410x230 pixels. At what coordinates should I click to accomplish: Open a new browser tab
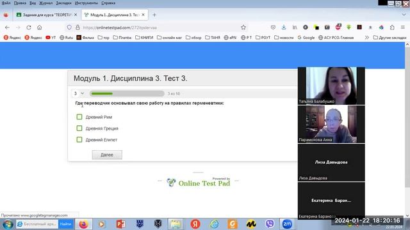(x=154, y=15)
